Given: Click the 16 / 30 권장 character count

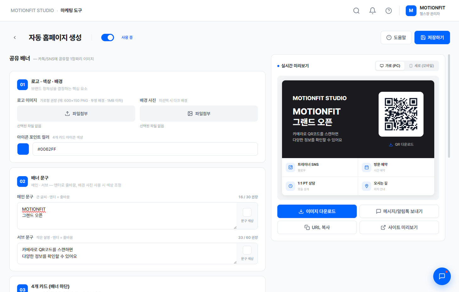Looking at the screenshot, I should pyautogui.click(x=248, y=197).
